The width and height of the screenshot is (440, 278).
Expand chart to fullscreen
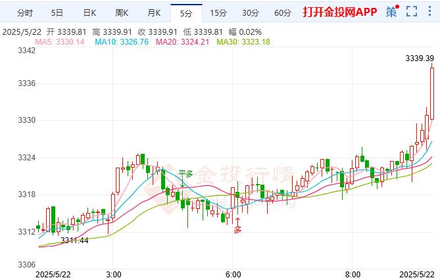[412, 12]
